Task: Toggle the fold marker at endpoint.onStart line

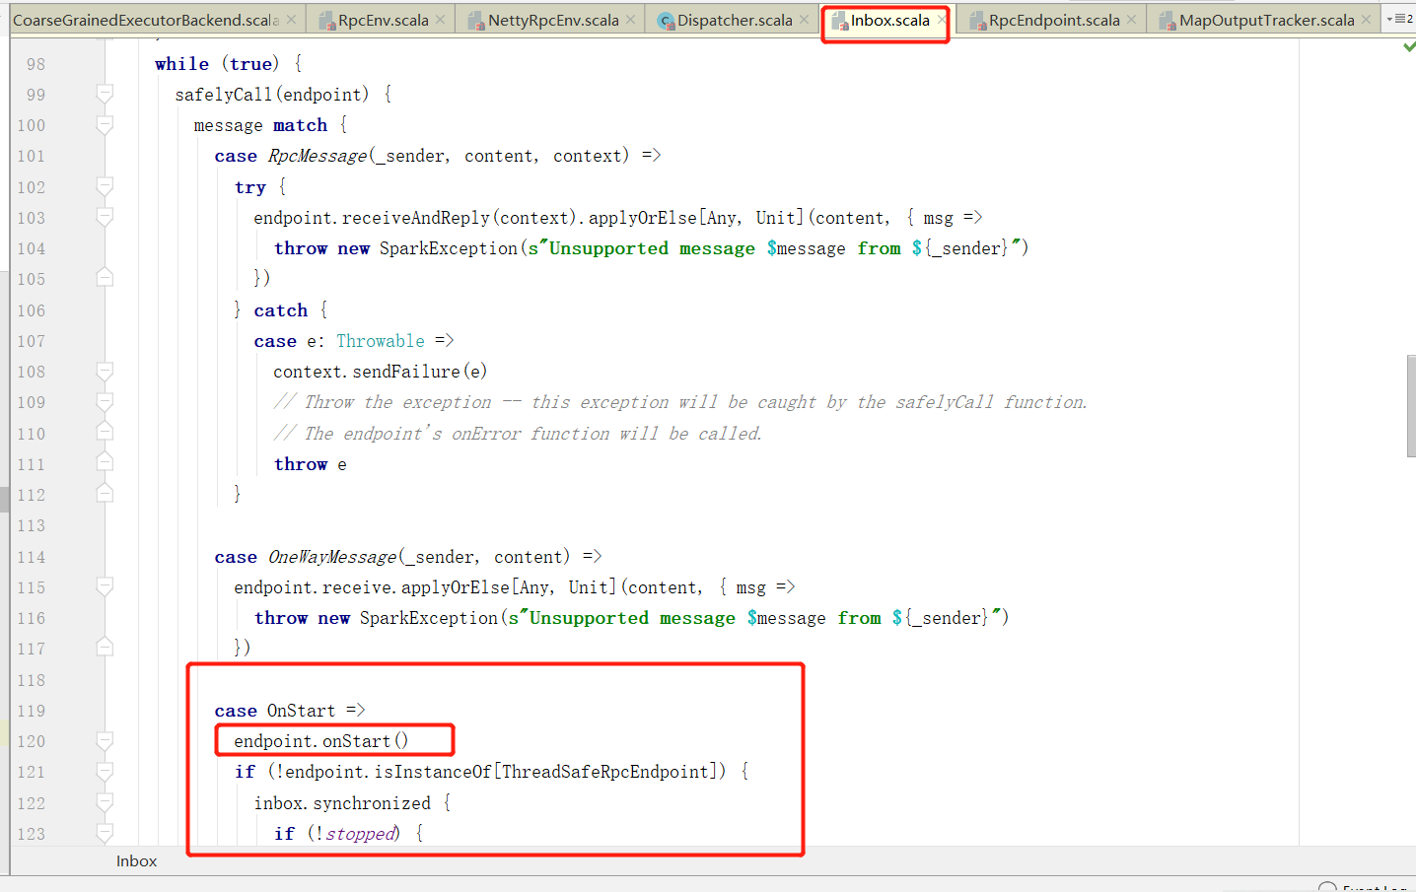Action: [105, 741]
